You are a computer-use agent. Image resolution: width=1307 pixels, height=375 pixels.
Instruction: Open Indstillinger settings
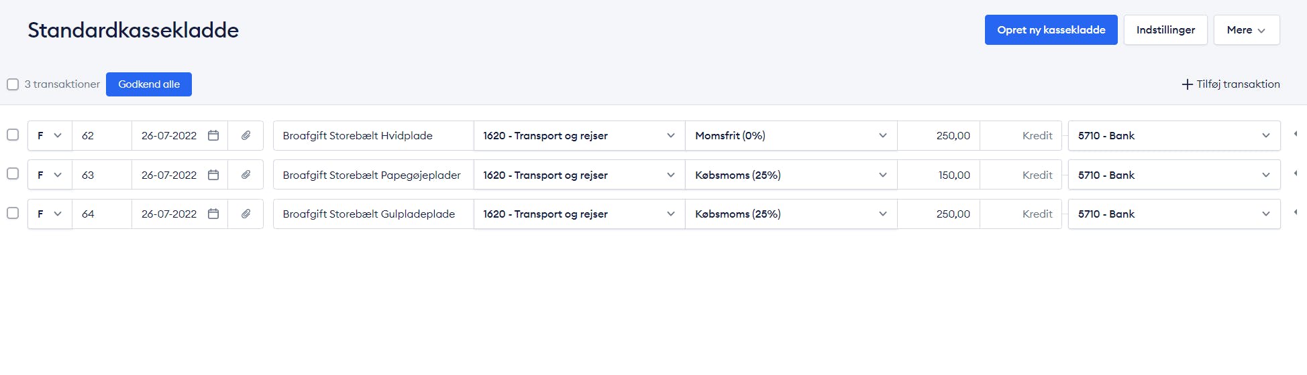click(1165, 30)
